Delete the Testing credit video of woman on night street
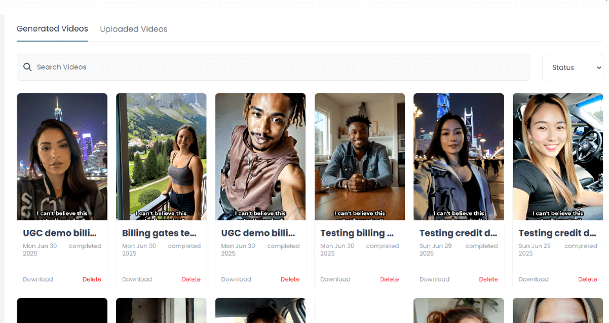Screen dimensions: 609x323 pos(488,279)
